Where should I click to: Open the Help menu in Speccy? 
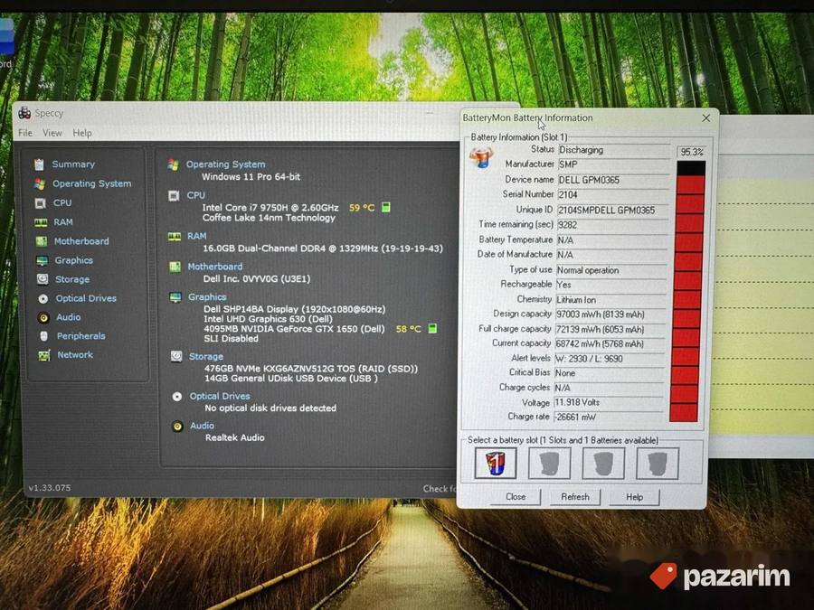coord(82,134)
